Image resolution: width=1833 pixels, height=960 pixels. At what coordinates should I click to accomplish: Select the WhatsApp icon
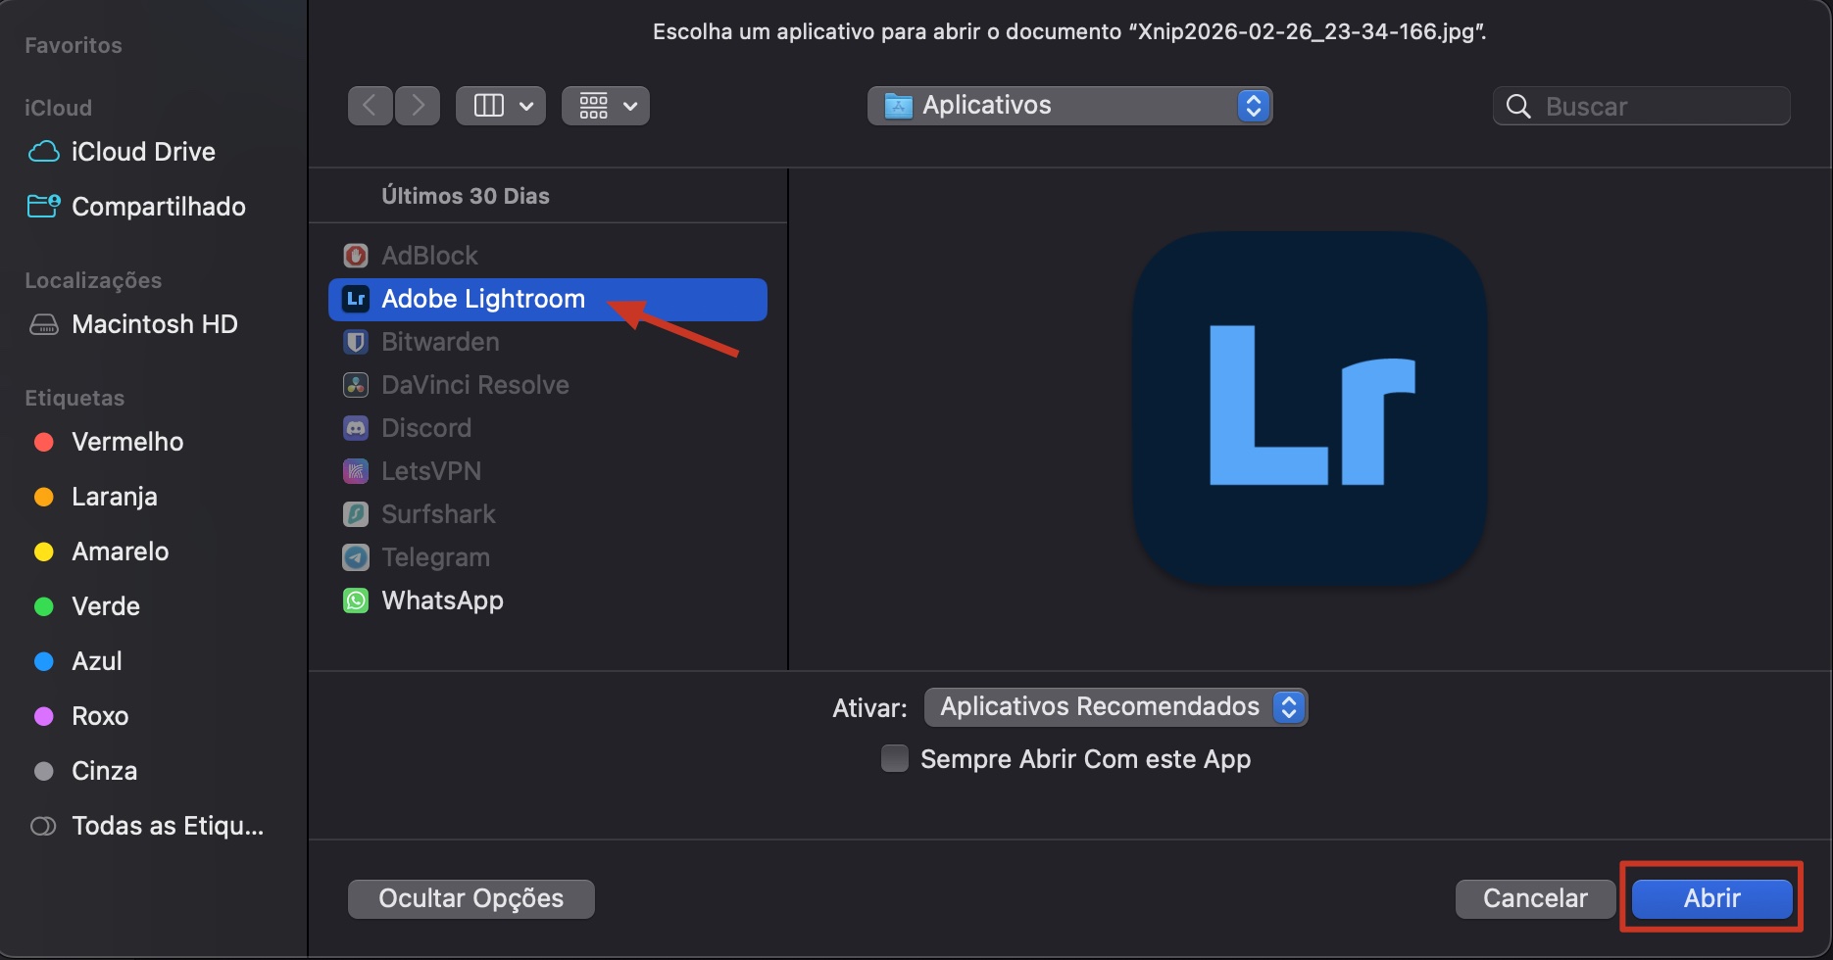[x=355, y=600]
